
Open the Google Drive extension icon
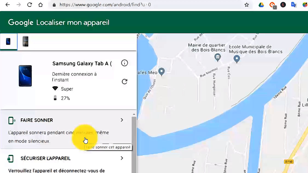pos(261,5)
